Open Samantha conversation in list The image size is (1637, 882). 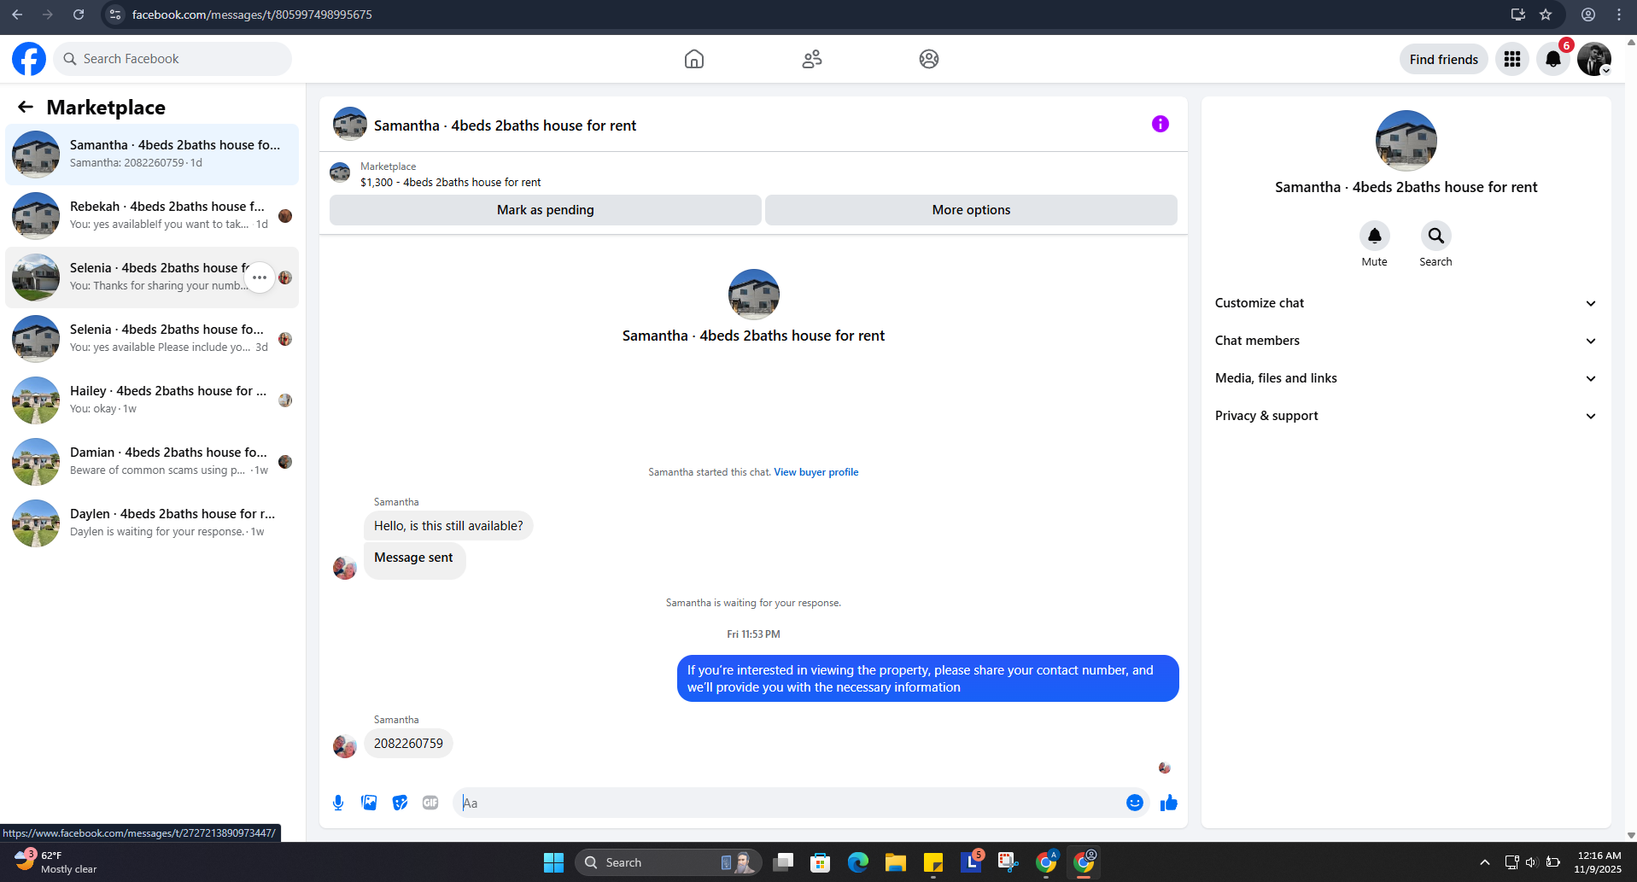point(152,155)
